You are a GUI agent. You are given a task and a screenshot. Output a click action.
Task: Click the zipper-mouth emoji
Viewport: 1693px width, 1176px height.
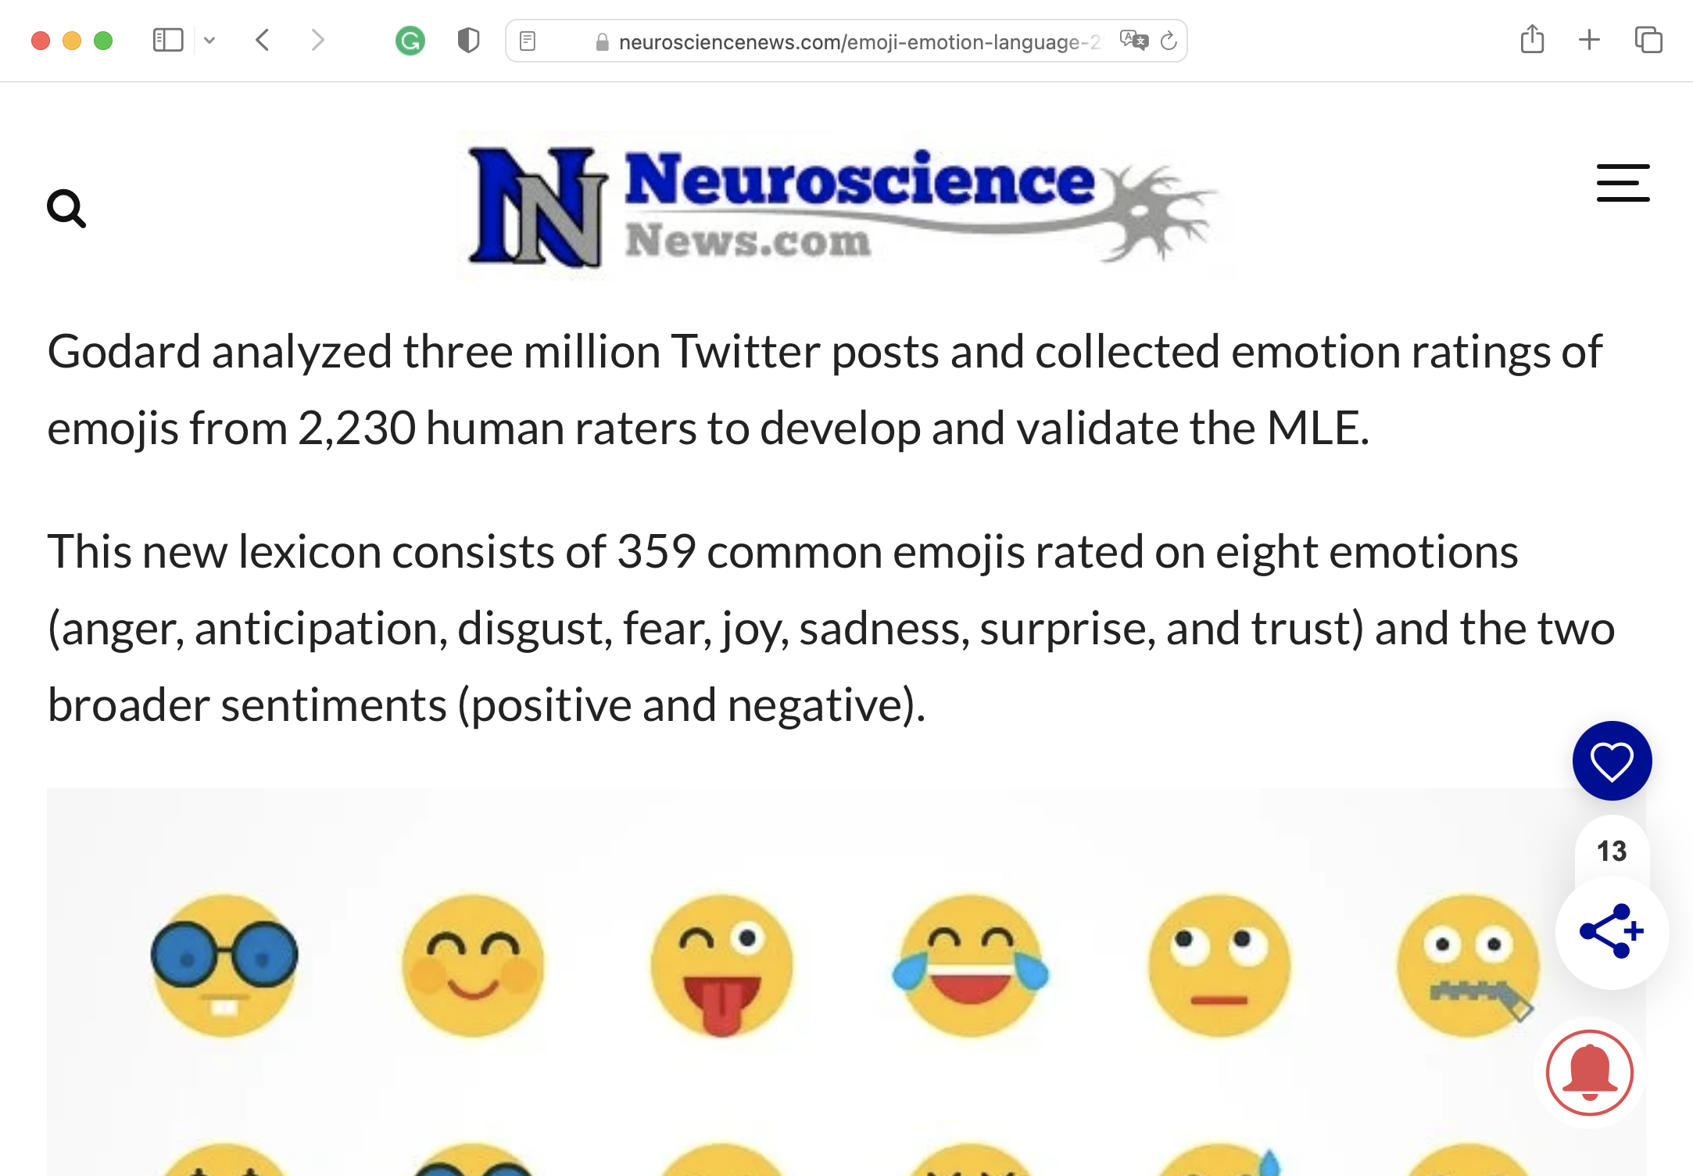point(1468,966)
